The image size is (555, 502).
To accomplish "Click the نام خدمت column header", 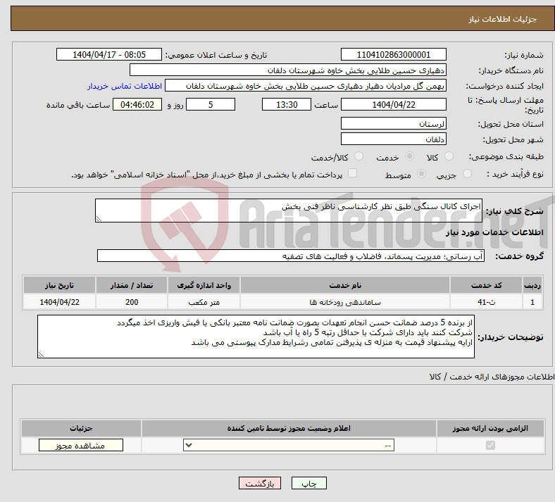I will 345,285.
